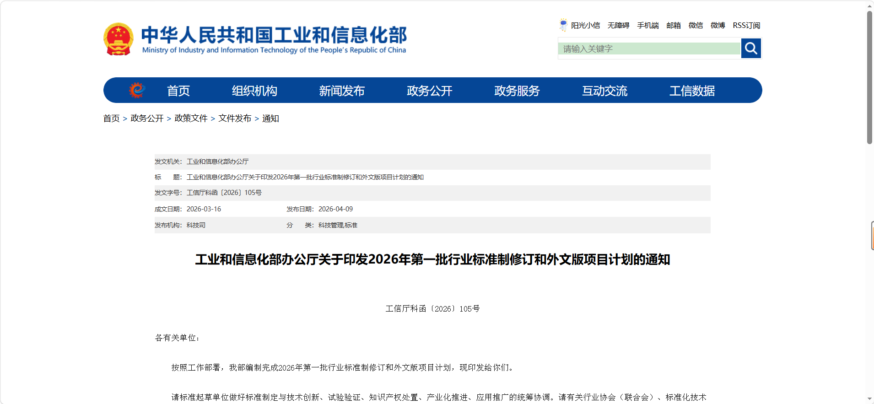Select 新闻发布 in the navigation bar
This screenshot has width=874, height=404.
tap(342, 91)
